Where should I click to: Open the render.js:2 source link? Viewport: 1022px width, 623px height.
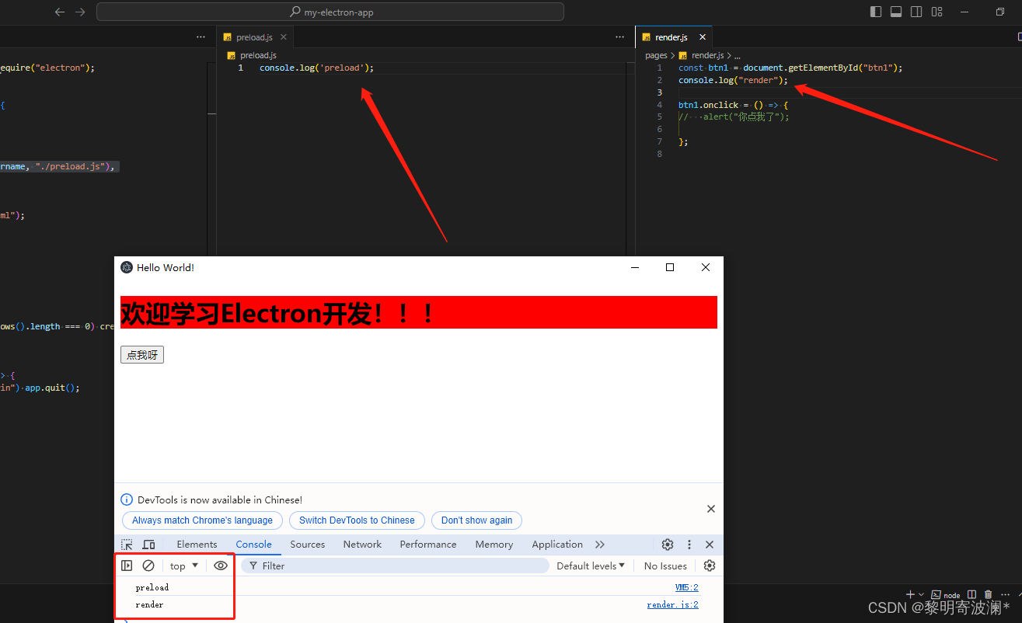click(672, 605)
